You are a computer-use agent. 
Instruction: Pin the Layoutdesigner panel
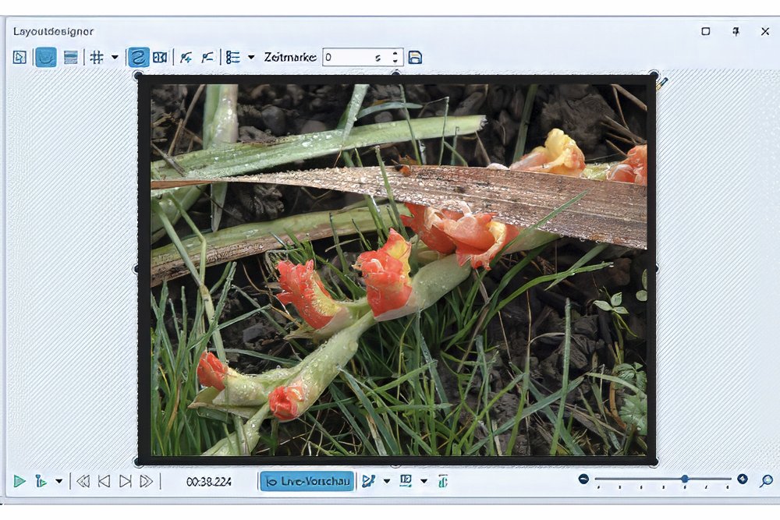tap(736, 31)
